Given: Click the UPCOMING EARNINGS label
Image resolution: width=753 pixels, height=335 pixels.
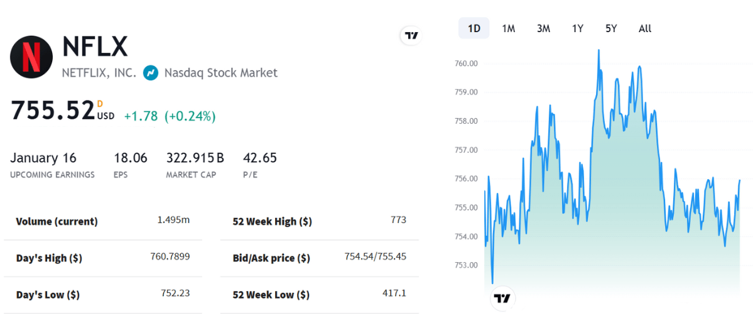Looking at the screenshot, I should coord(52,175).
